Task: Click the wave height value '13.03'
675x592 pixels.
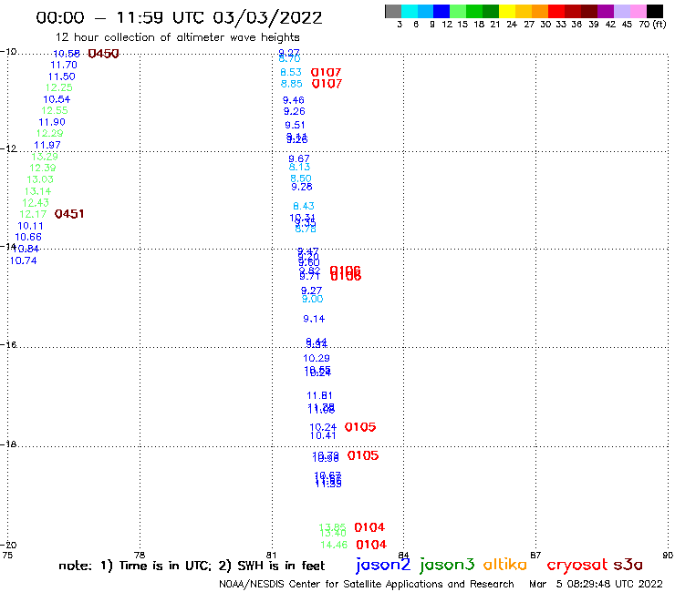Action: [40, 179]
